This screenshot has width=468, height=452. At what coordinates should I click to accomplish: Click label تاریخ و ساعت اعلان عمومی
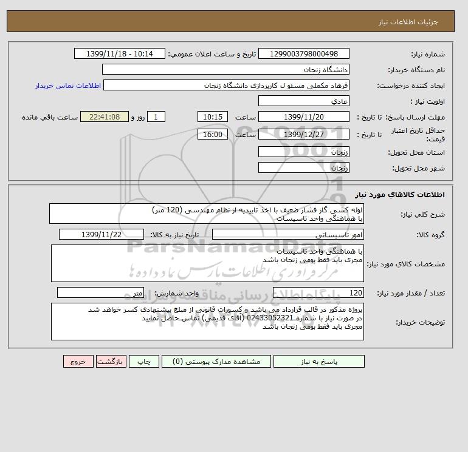click(x=212, y=54)
